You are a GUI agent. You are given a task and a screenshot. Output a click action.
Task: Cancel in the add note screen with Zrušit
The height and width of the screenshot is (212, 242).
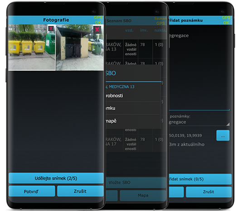(208, 192)
